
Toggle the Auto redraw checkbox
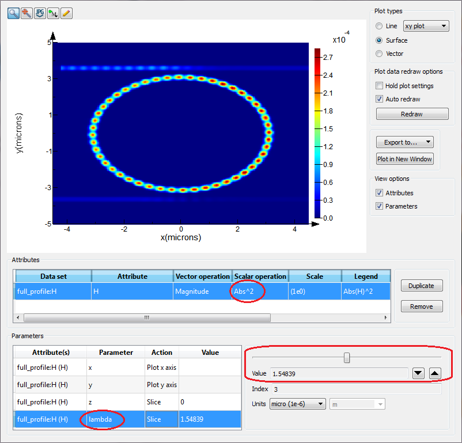click(x=380, y=99)
